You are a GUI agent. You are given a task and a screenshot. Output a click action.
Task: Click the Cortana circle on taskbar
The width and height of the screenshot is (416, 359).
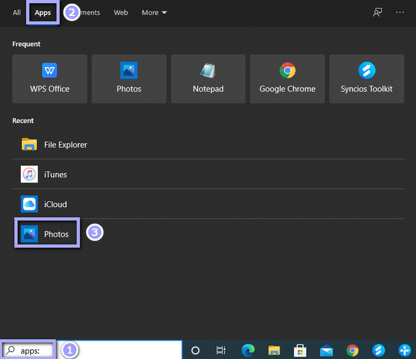point(196,351)
